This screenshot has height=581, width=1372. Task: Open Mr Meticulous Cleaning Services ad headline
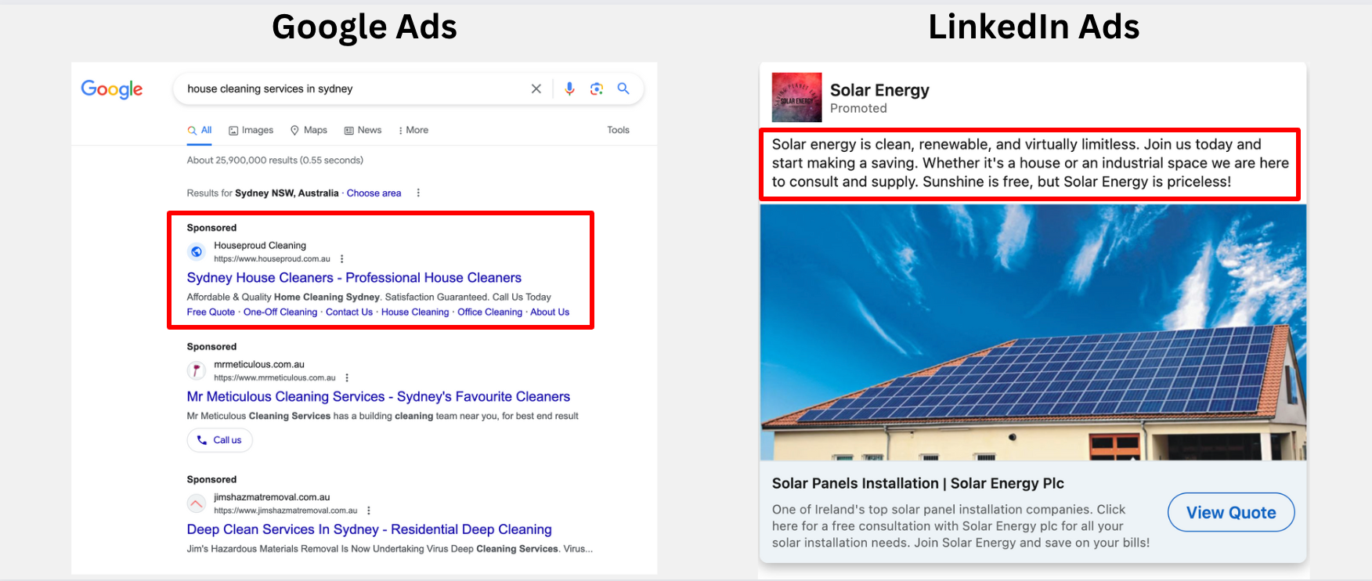(x=378, y=397)
